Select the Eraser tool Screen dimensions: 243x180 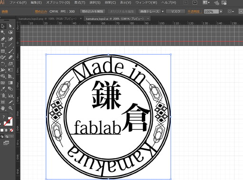10,57
